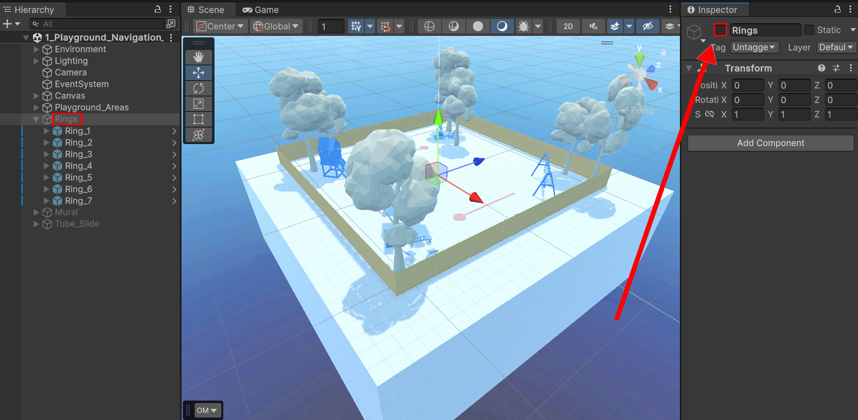Click the Add Component button
Viewport: 858px width, 420px height.
pos(770,143)
